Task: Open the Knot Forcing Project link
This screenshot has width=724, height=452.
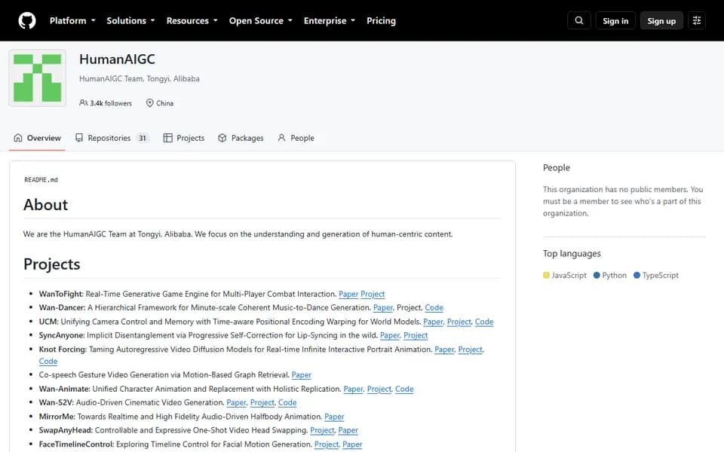Action: click(x=470, y=349)
